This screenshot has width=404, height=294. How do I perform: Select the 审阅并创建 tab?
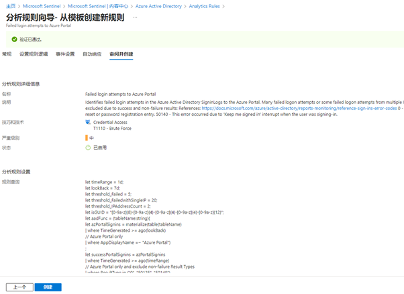point(121,54)
